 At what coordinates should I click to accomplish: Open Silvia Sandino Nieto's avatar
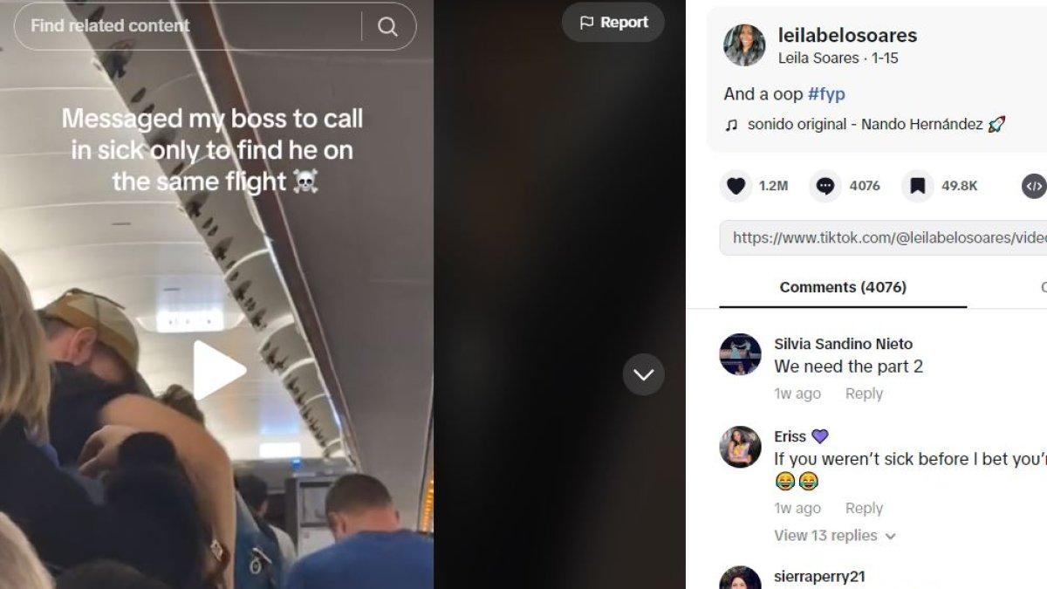[x=740, y=354]
